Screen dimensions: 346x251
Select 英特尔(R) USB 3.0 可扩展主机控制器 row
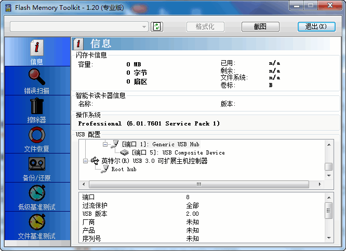point(154,161)
